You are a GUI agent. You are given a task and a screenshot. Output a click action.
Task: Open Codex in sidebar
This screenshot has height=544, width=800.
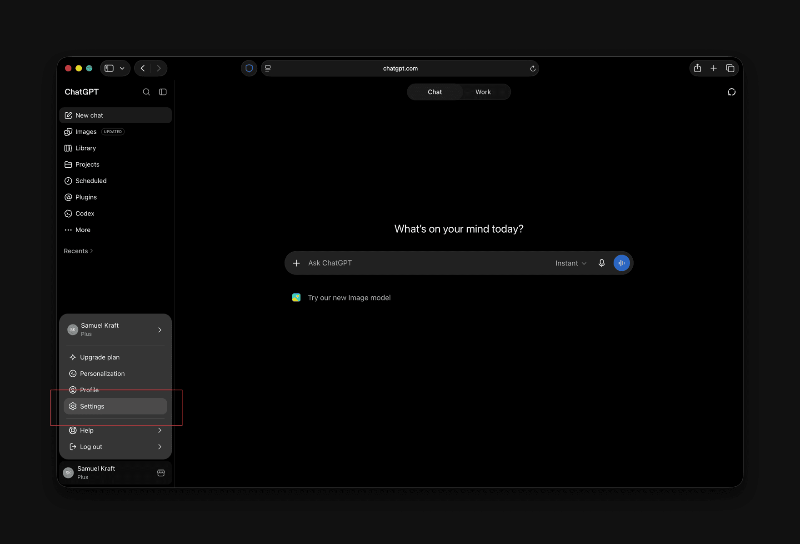click(x=115, y=214)
